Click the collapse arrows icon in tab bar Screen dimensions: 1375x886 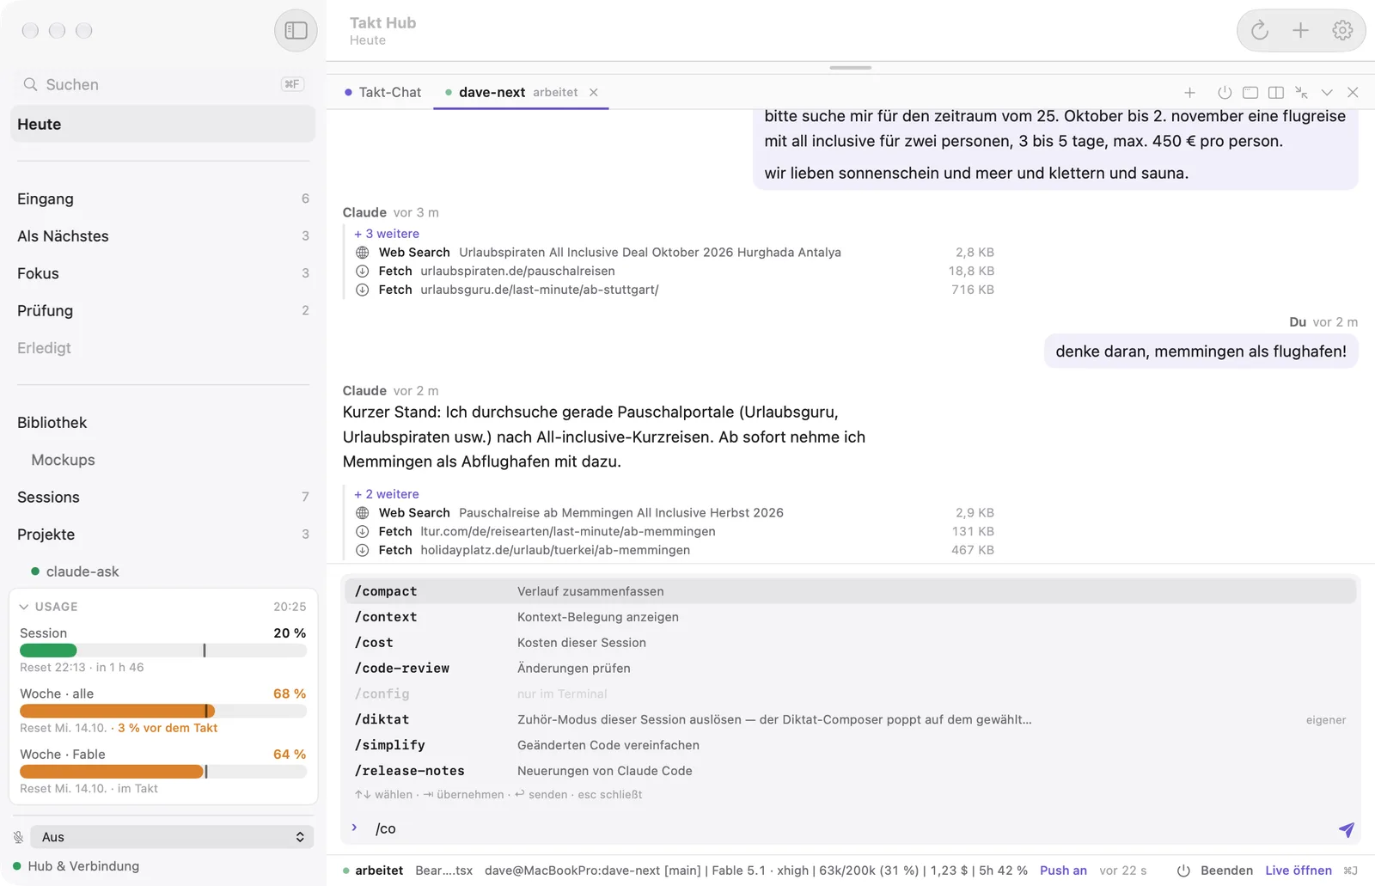point(1302,93)
